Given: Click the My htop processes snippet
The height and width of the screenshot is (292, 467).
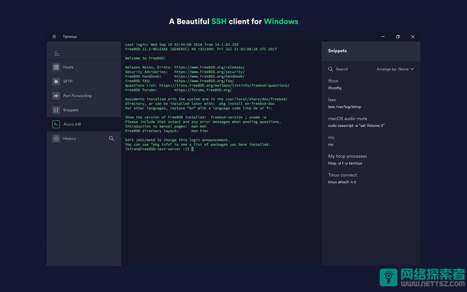Looking at the screenshot, I should pos(347,160).
